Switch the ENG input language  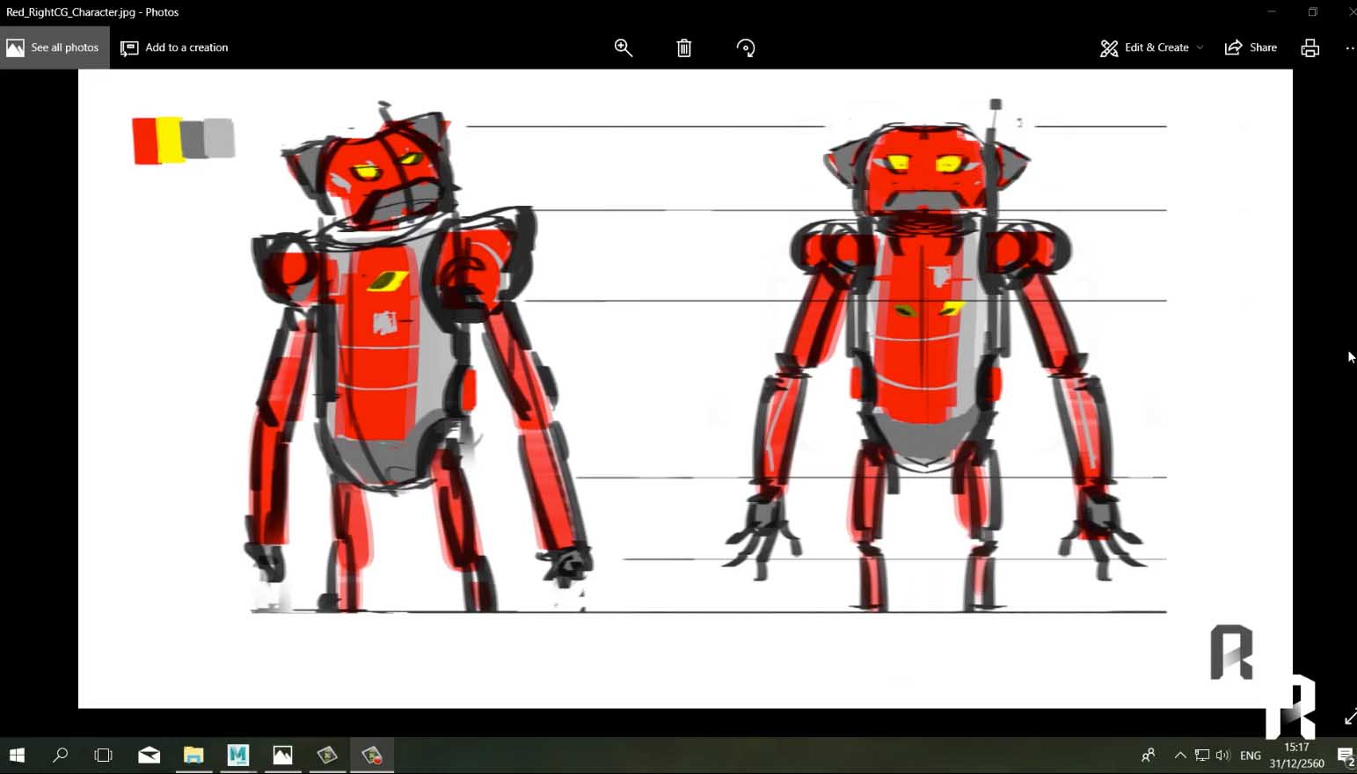(x=1250, y=756)
